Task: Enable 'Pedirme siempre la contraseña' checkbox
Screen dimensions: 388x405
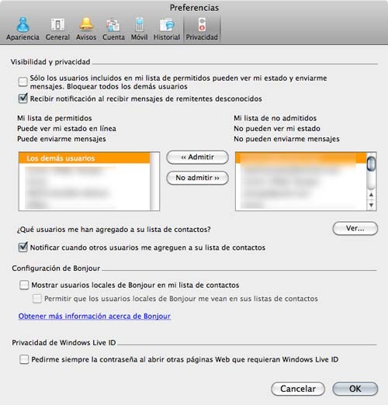Action: pyautogui.click(x=24, y=359)
